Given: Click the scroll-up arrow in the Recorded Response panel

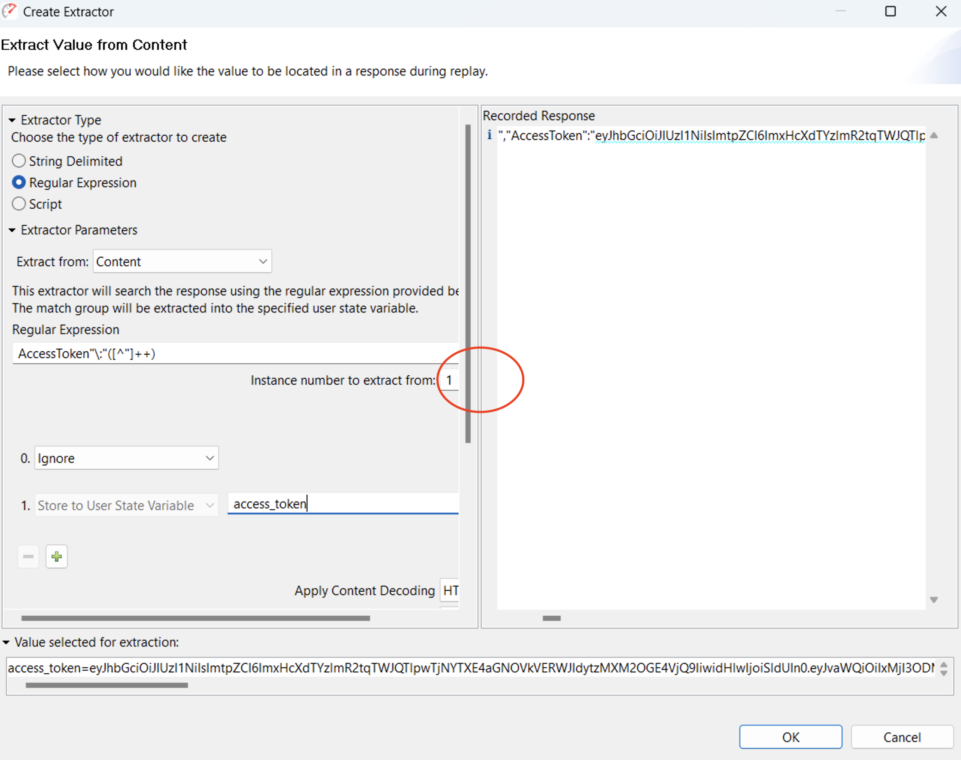Looking at the screenshot, I should (934, 136).
